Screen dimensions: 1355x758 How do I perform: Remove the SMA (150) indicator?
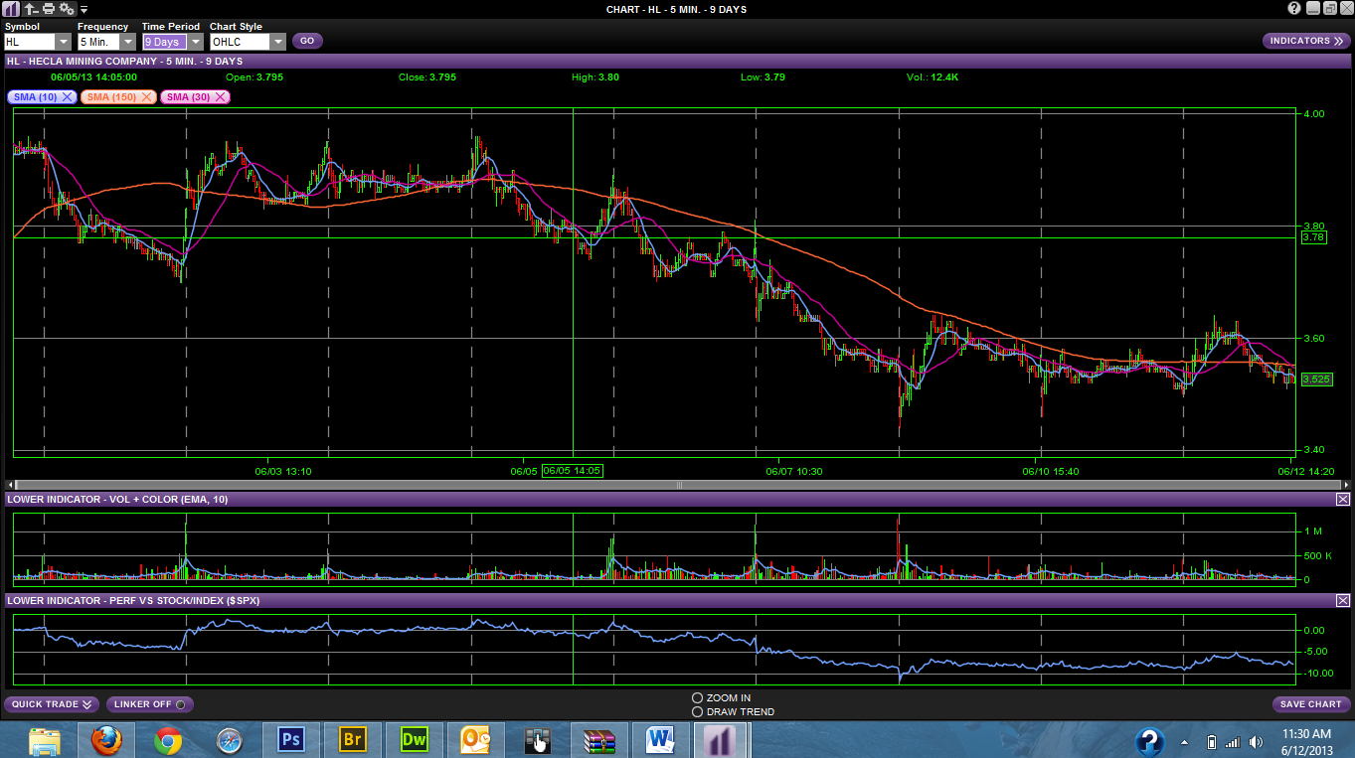coord(146,96)
